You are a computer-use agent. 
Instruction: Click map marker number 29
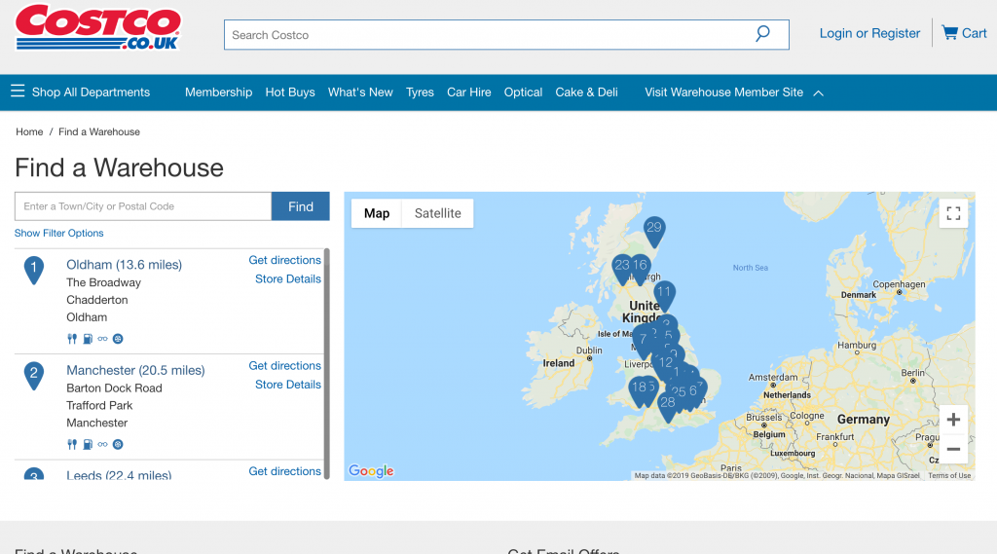tap(653, 232)
